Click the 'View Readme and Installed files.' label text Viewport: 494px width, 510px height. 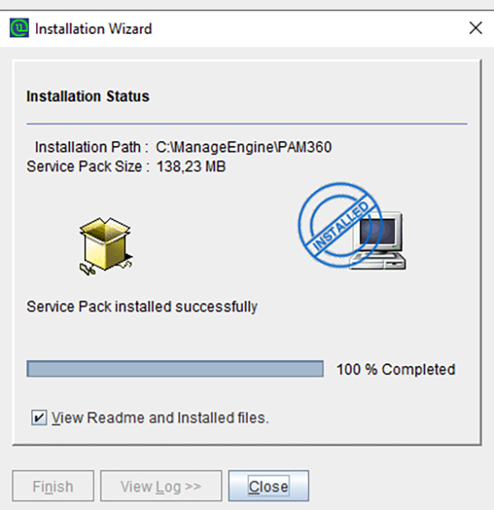[161, 418]
